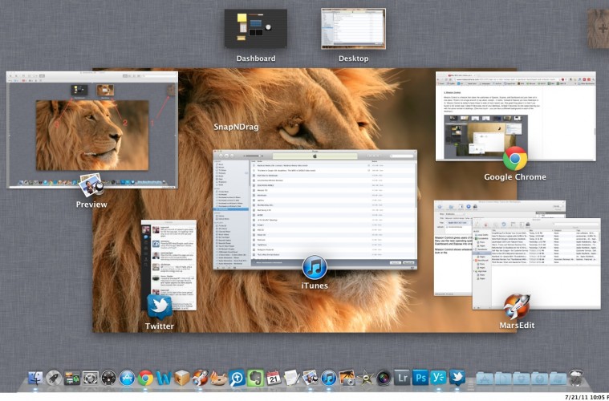The width and height of the screenshot is (609, 401).
Task: Click the large iTunes app icon badge
Action: 315,267
